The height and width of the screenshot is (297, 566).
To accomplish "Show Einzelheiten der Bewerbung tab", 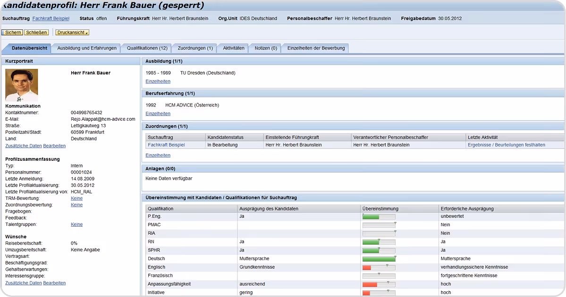I will pyautogui.click(x=316, y=48).
